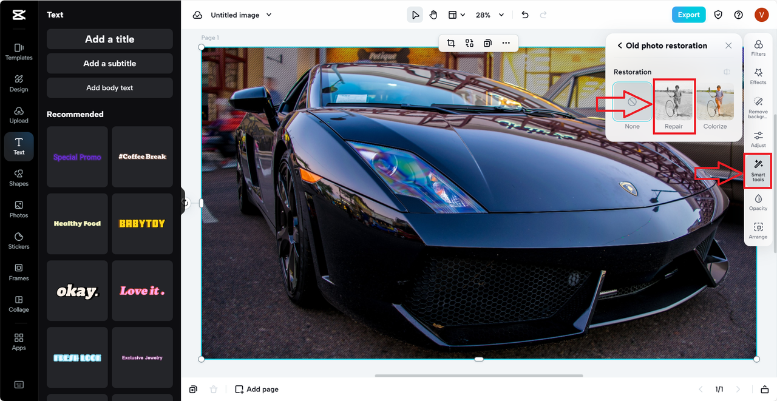This screenshot has height=401, width=777.
Task: Click the shield privacy icon
Action: pyautogui.click(x=718, y=15)
